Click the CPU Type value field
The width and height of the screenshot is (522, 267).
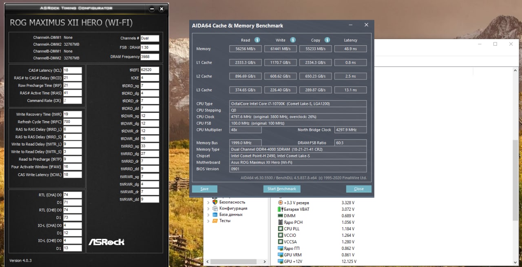point(298,104)
